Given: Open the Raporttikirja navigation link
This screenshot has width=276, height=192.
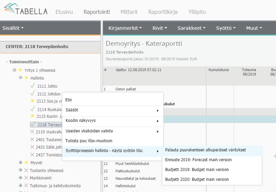Looking at the screenshot, I should [x=163, y=12].
